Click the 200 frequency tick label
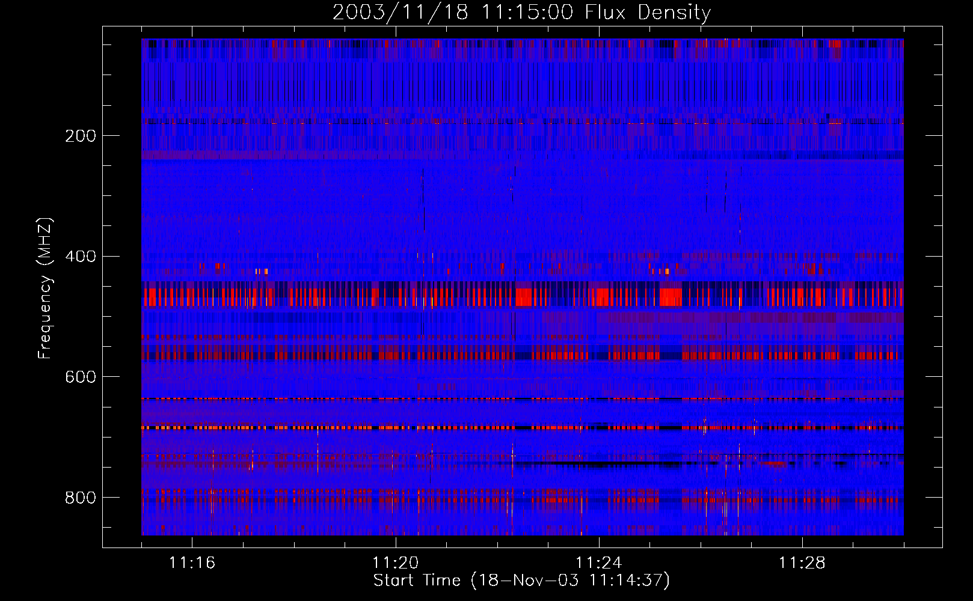Image resolution: width=973 pixels, height=601 pixels. pos(81,136)
